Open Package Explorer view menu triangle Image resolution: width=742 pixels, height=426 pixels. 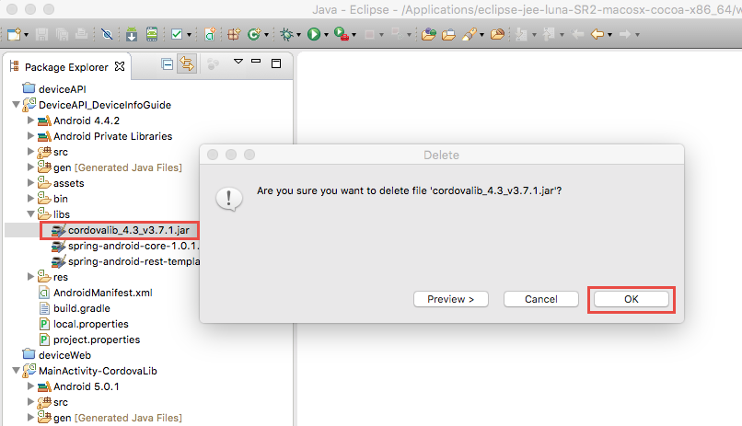point(237,63)
